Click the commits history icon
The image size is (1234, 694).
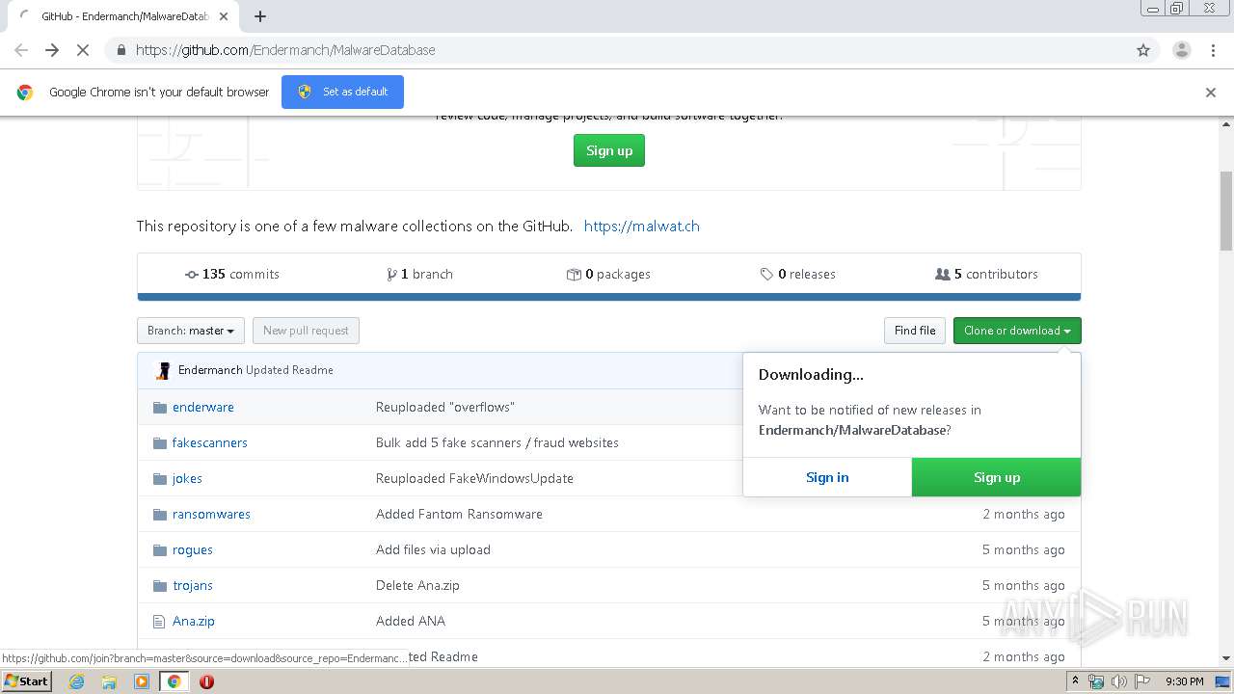[192, 275]
